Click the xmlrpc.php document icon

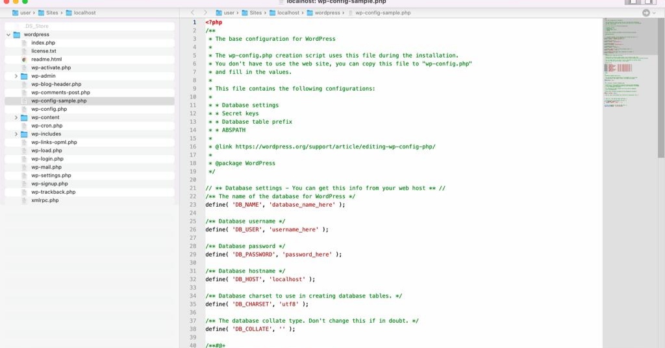pos(24,200)
